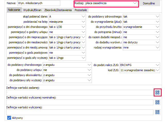Switch to the Pozostałe tab

tap(81, 10)
